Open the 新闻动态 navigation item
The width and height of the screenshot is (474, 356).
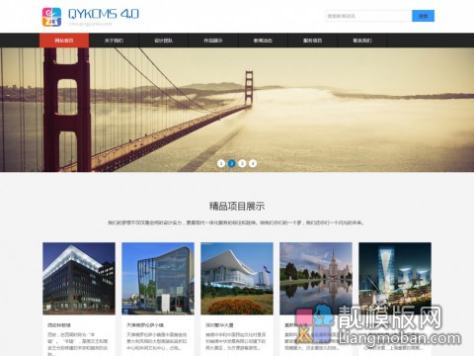[263, 41]
